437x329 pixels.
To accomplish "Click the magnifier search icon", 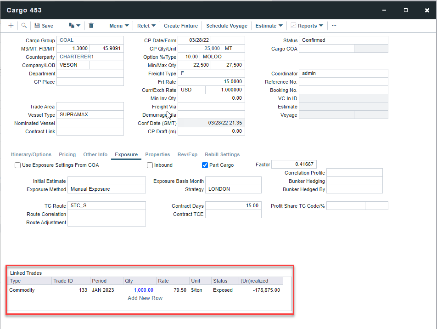I will click(24, 26).
